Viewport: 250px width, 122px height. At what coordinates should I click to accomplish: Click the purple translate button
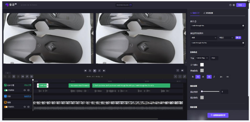(238, 38)
